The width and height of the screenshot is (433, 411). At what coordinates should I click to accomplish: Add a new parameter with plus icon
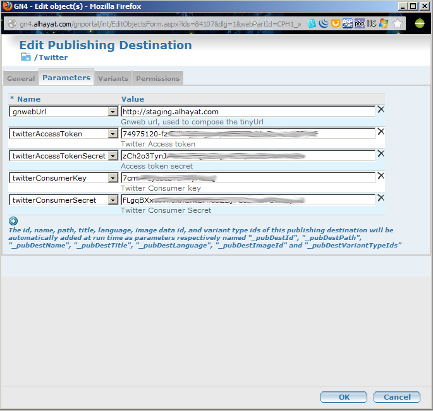[13, 221]
